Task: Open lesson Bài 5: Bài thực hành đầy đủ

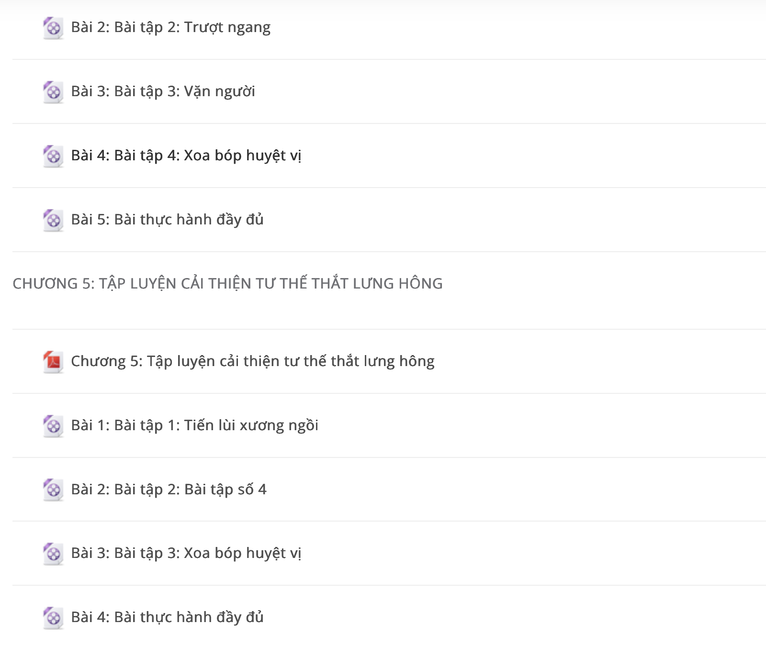Action: 167,220
